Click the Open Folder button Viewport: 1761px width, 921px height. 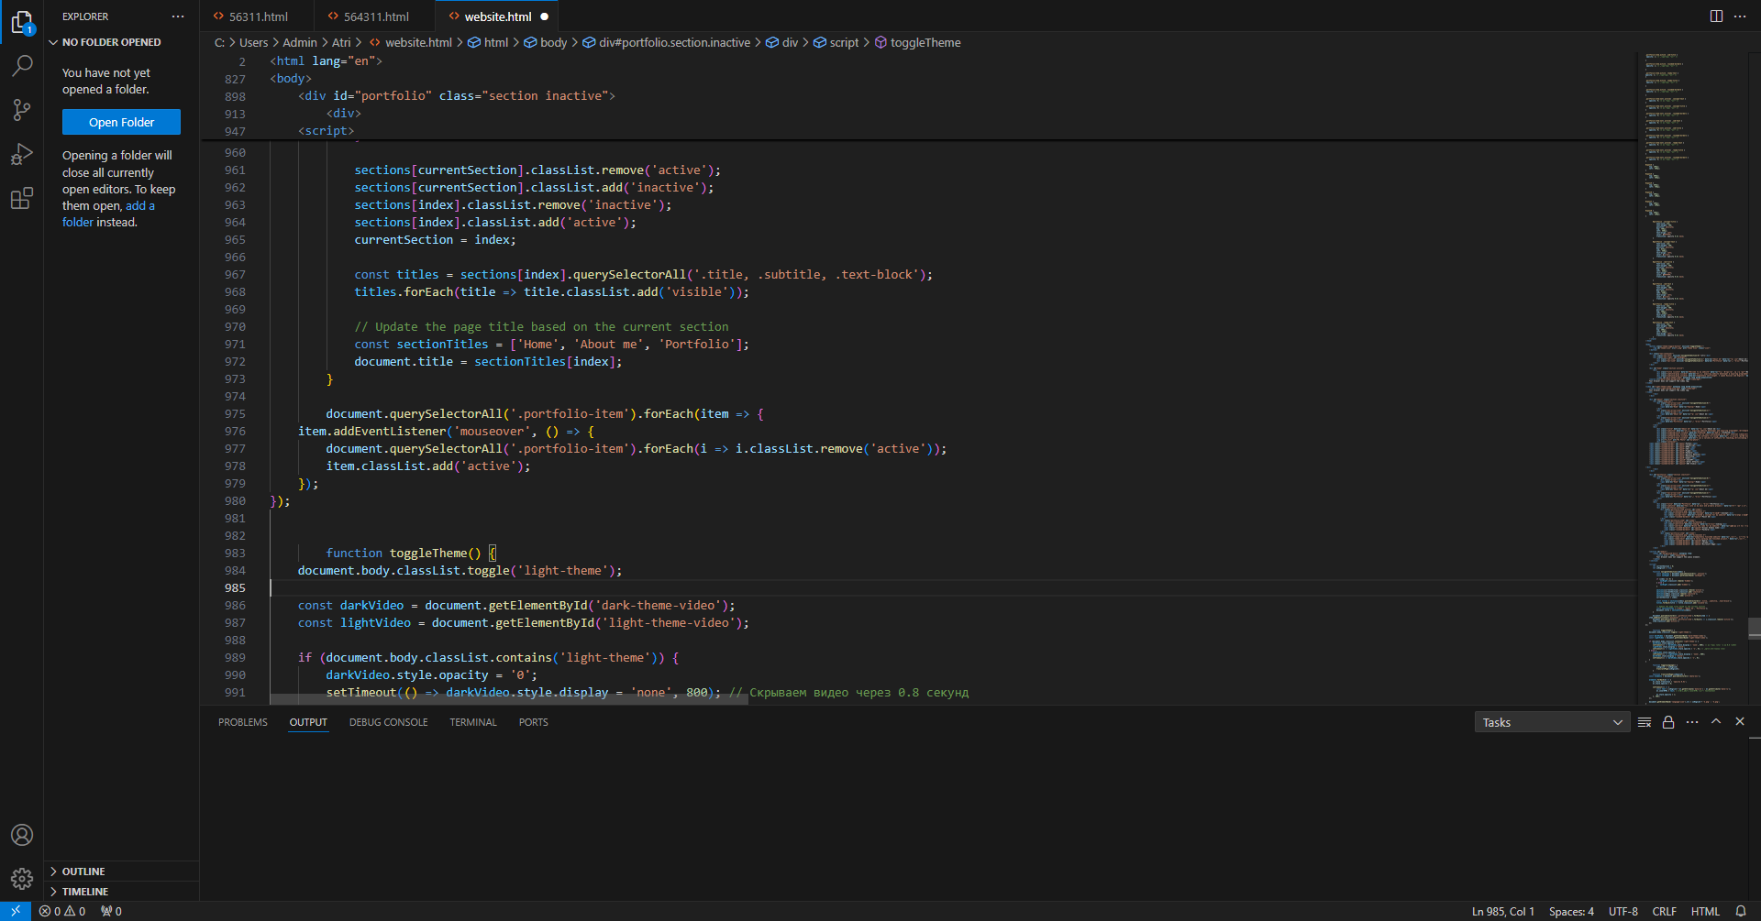[121, 122]
